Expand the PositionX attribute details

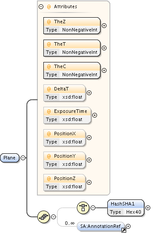(89, 137)
